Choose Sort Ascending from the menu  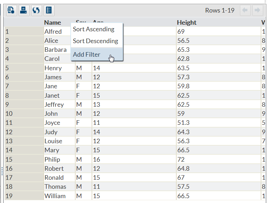click(x=93, y=29)
